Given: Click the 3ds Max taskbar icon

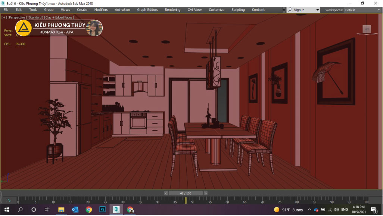Looking at the screenshot, I should tap(116, 210).
